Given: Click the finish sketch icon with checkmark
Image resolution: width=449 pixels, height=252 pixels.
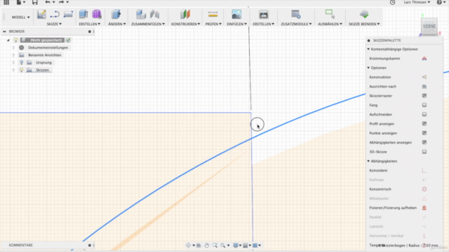Looking at the screenshot, I should (x=364, y=14).
